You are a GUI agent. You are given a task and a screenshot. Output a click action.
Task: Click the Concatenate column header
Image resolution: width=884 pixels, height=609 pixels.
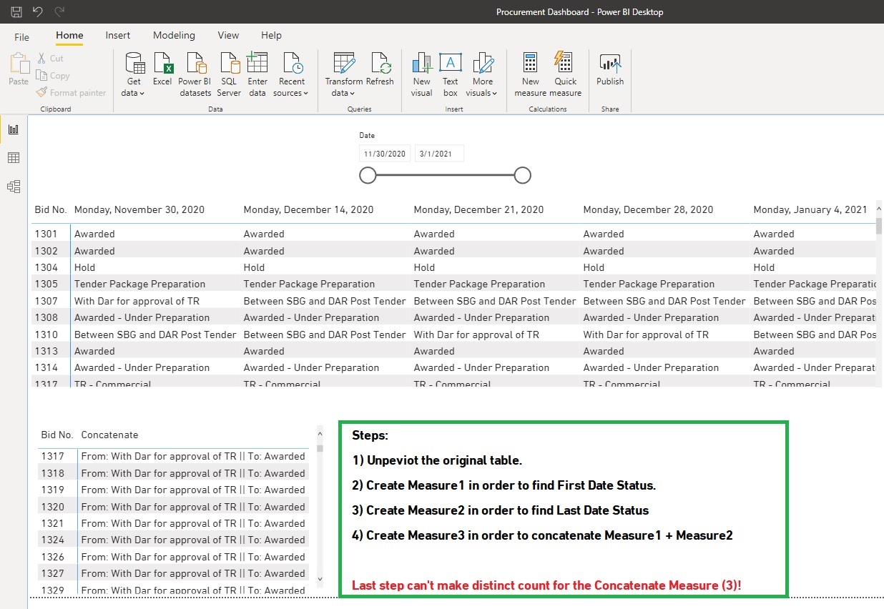point(109,435)
